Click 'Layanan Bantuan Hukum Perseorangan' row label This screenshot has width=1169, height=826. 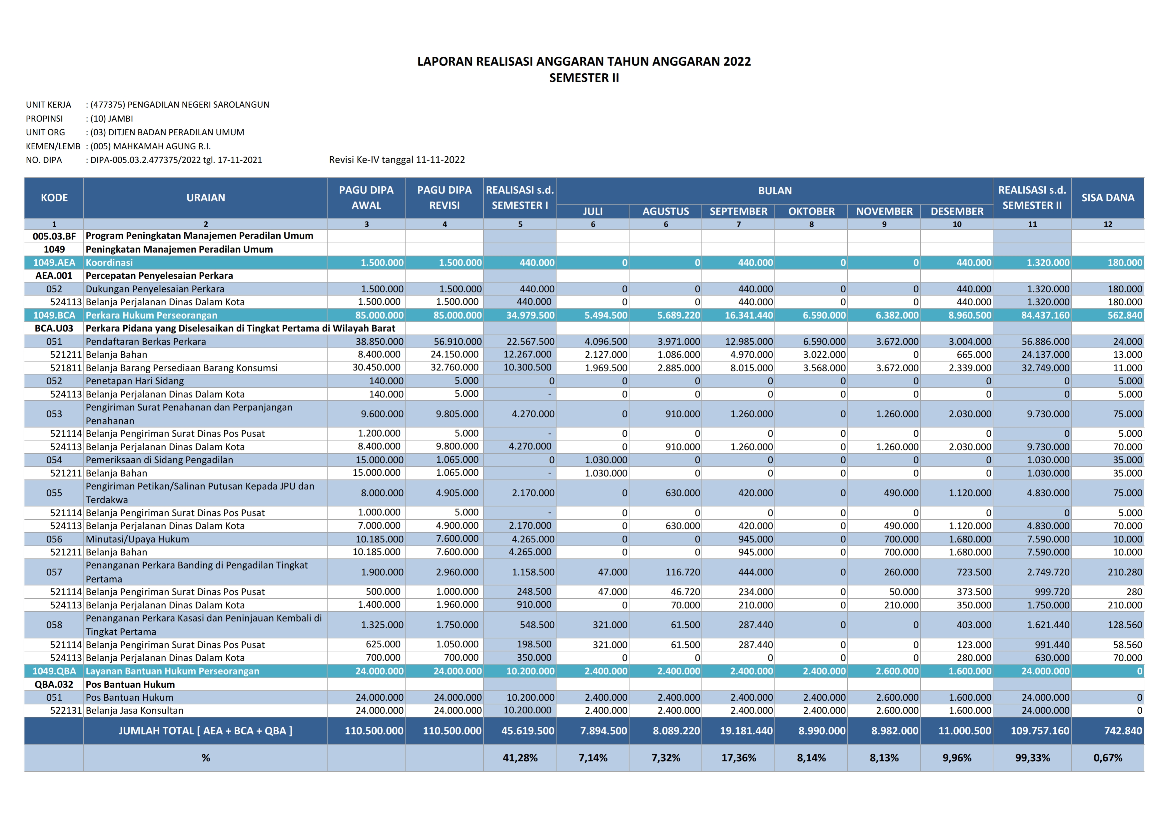[x=172, y=671]
